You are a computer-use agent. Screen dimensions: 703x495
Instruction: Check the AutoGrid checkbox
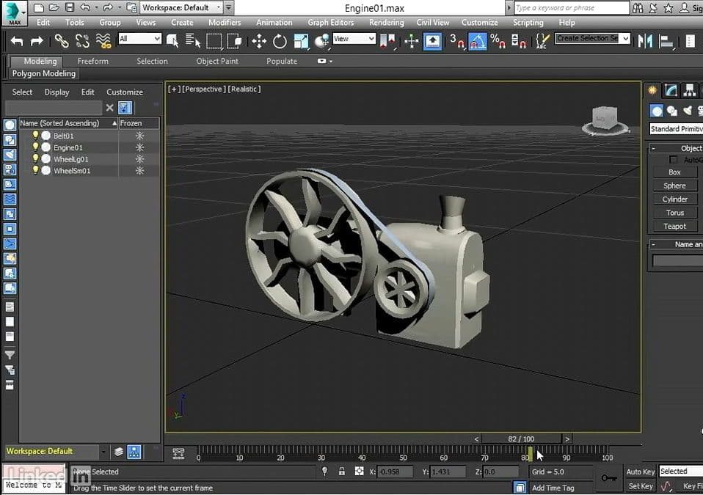[673, 159]
